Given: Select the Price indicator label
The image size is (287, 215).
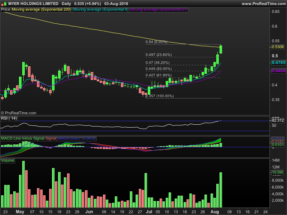Looking at the screenshot, I should pyautogui.click(x=5, y=10).
